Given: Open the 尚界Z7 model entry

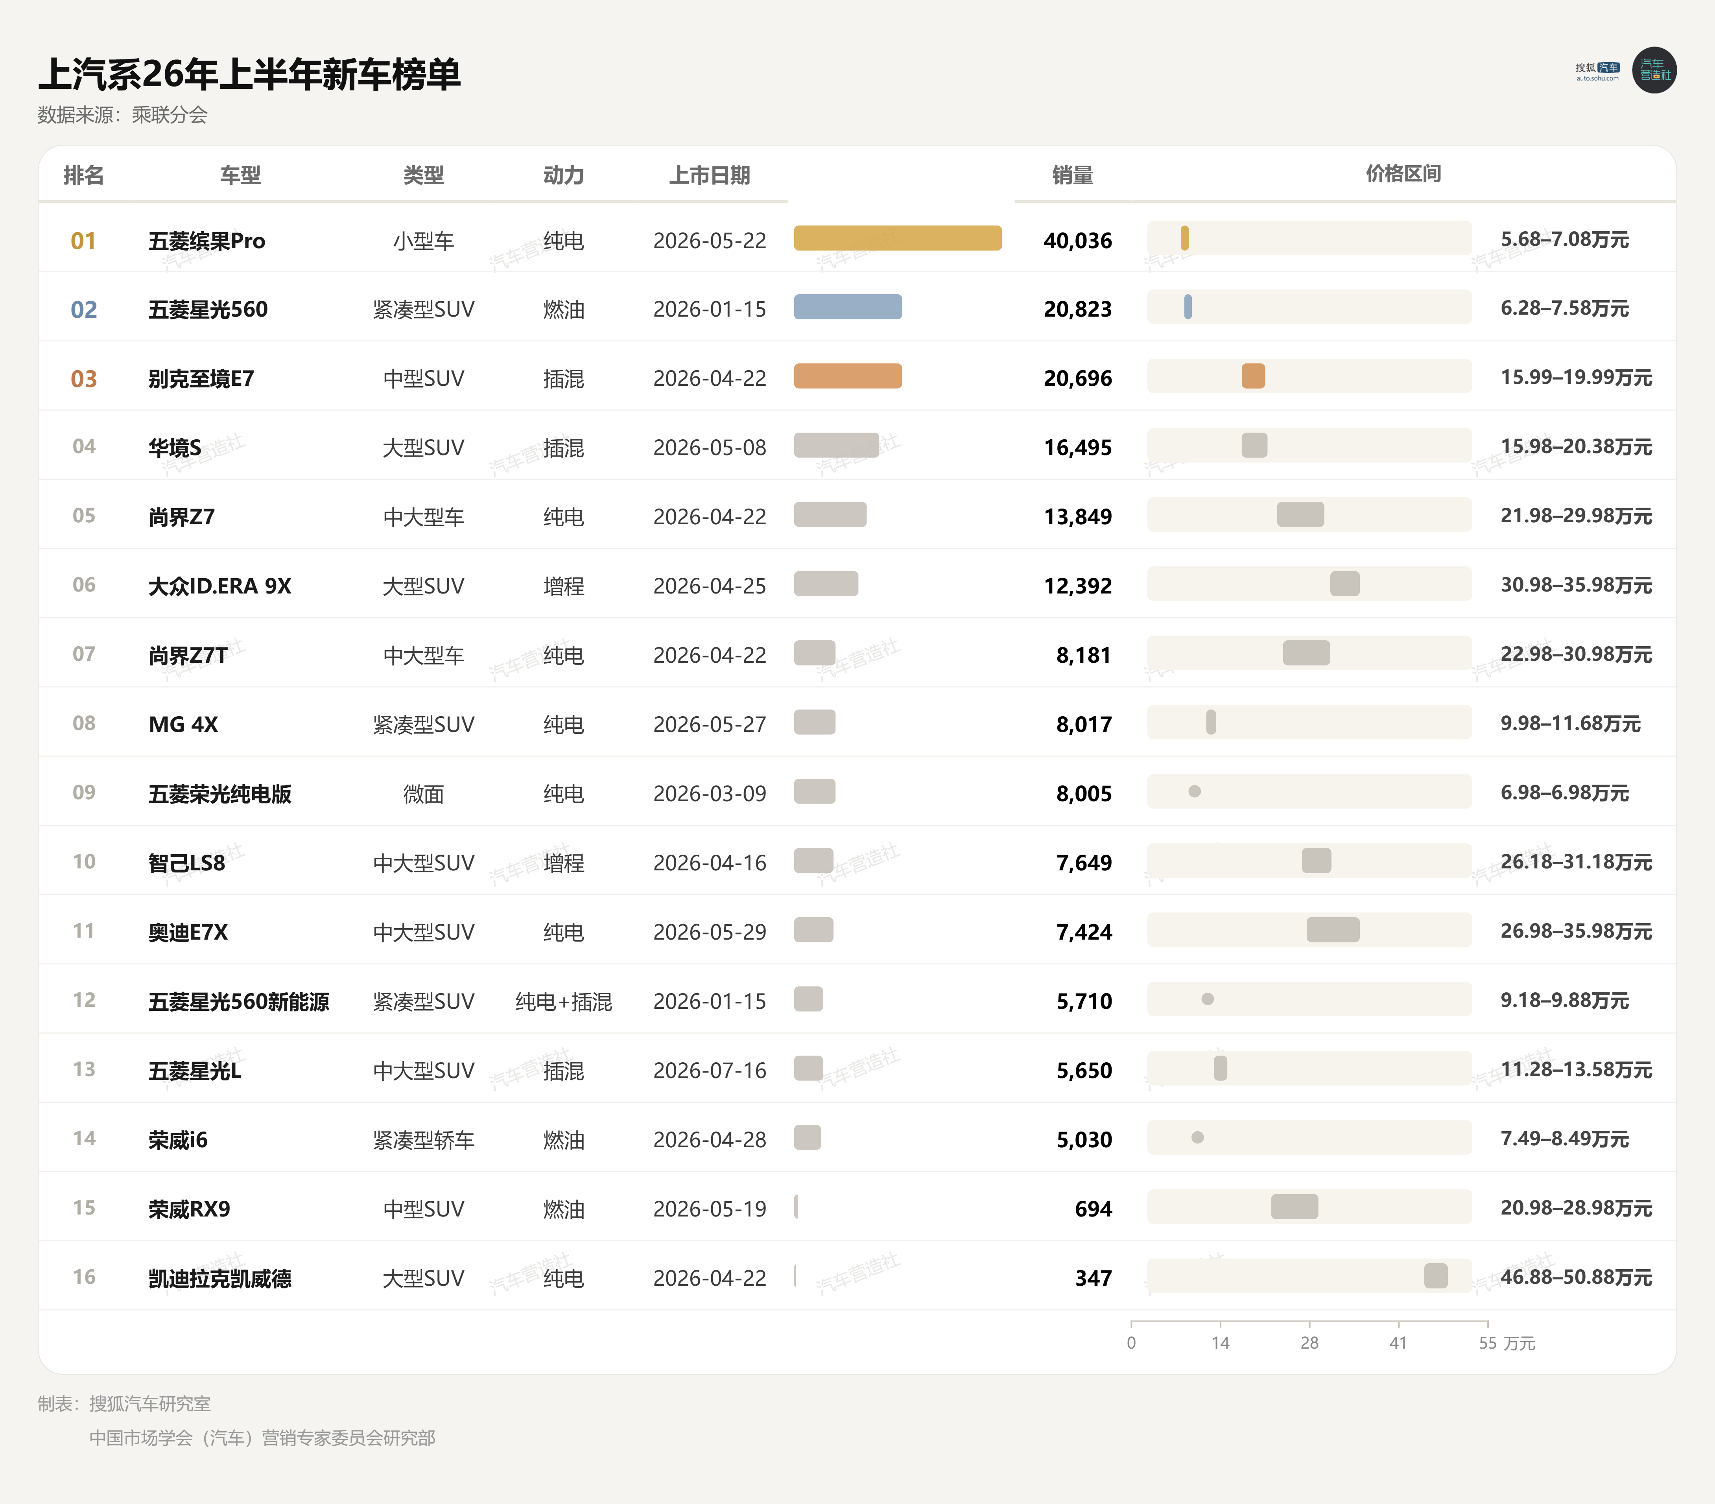Looking at the screenshot, I should (x=181, y=518).
